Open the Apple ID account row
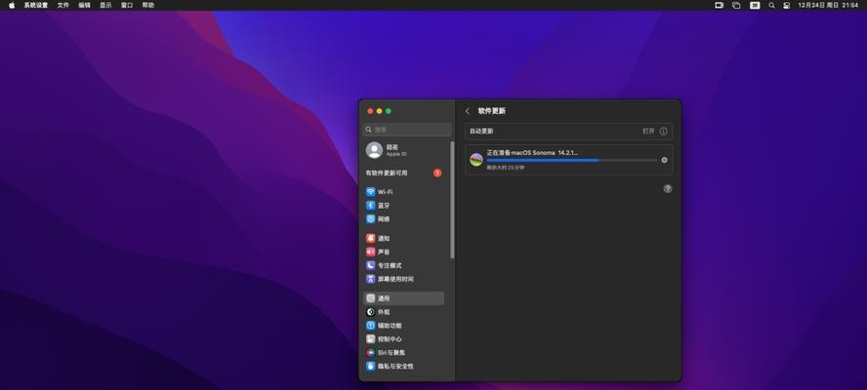The height and width of the screenshot is (390, 867). tap(403, 150)
